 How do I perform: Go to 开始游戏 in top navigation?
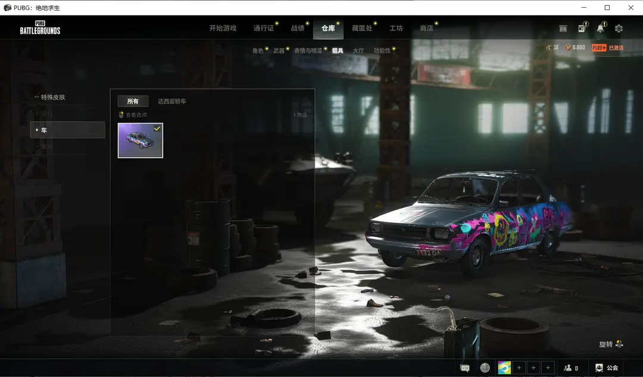[x=223, y=29]
